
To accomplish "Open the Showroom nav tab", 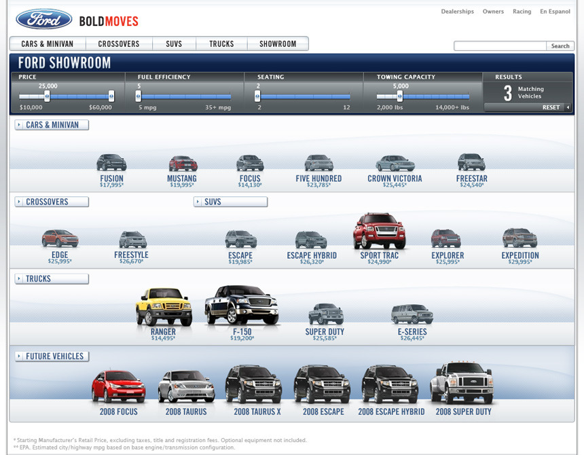I will point(278,43).
